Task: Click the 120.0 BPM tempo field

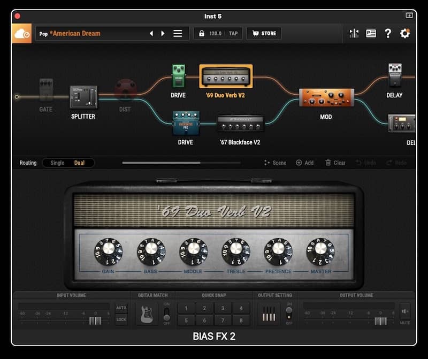Action: pos(216,33)
